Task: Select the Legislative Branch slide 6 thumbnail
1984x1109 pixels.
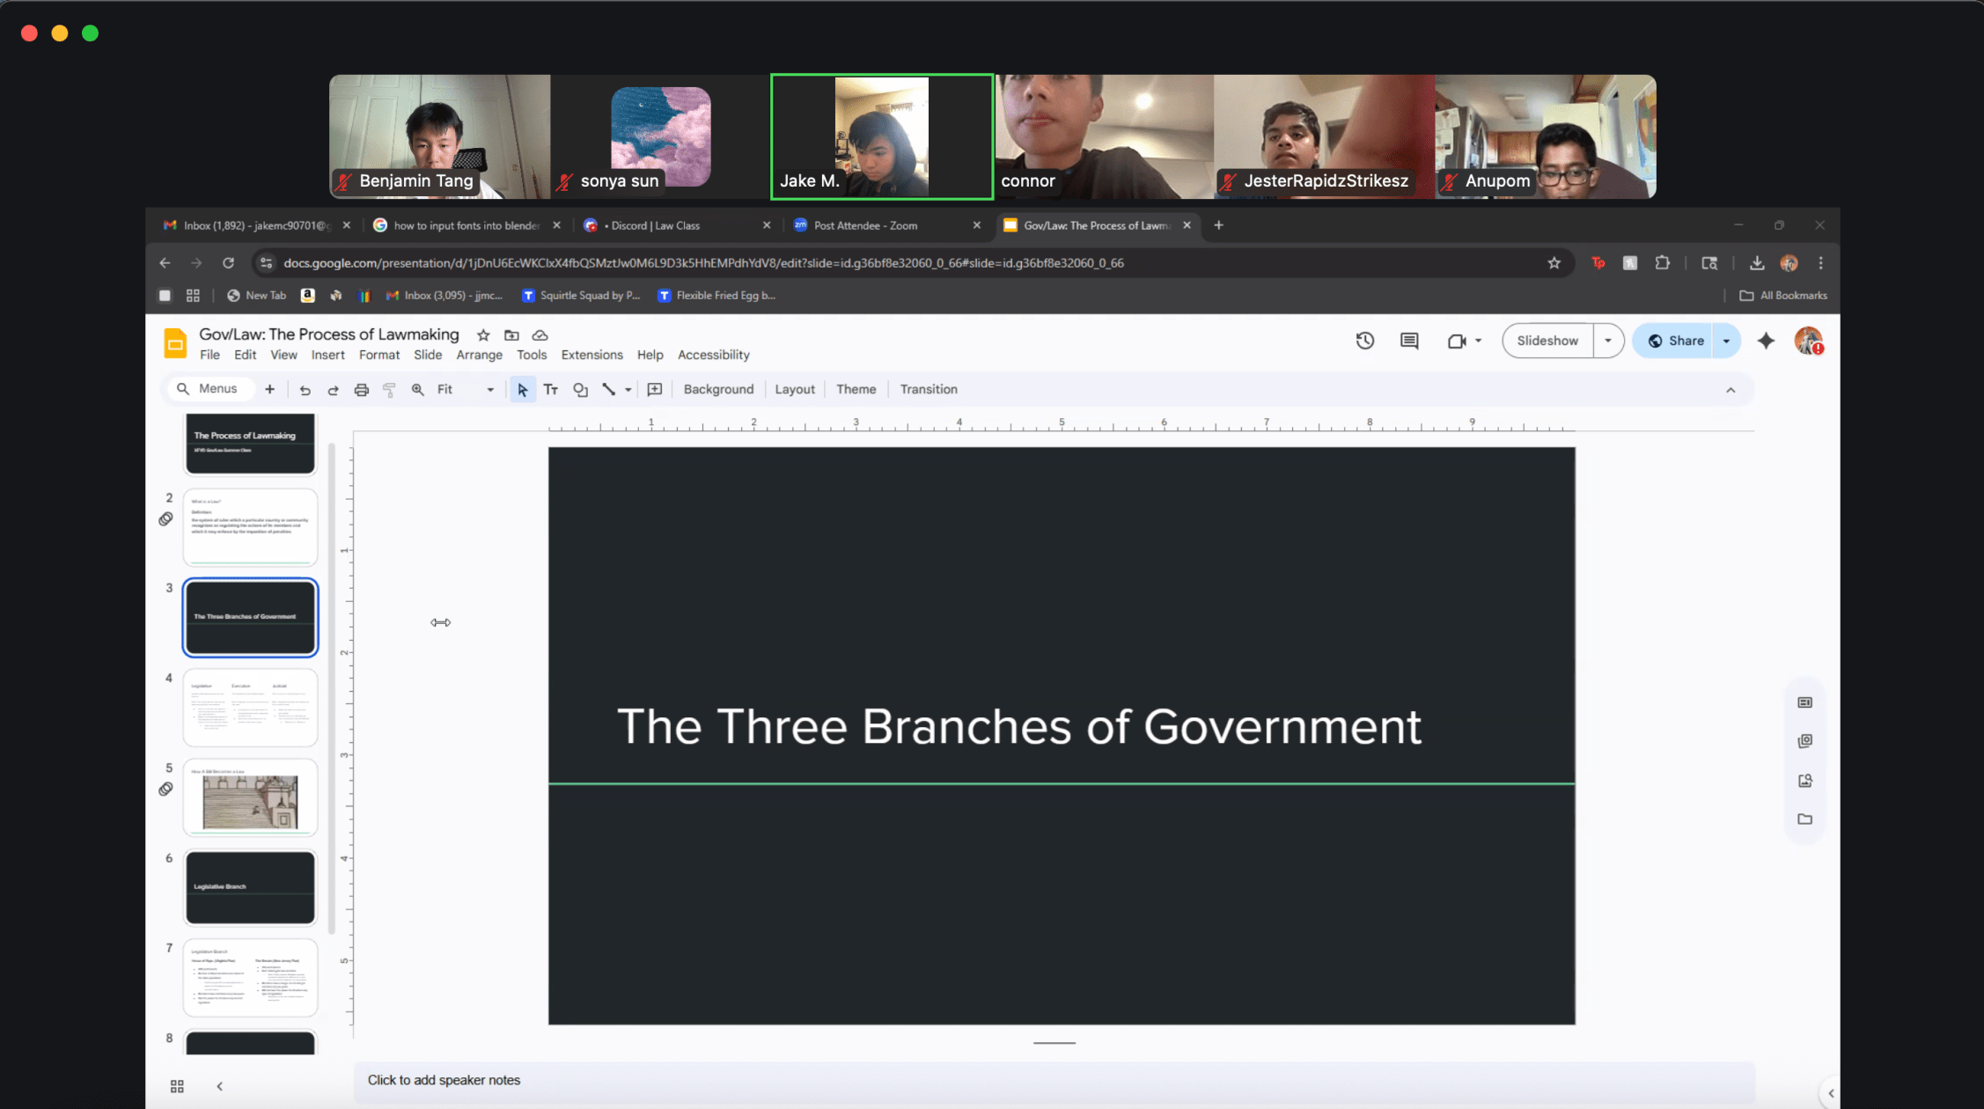Action: [250, 886]
